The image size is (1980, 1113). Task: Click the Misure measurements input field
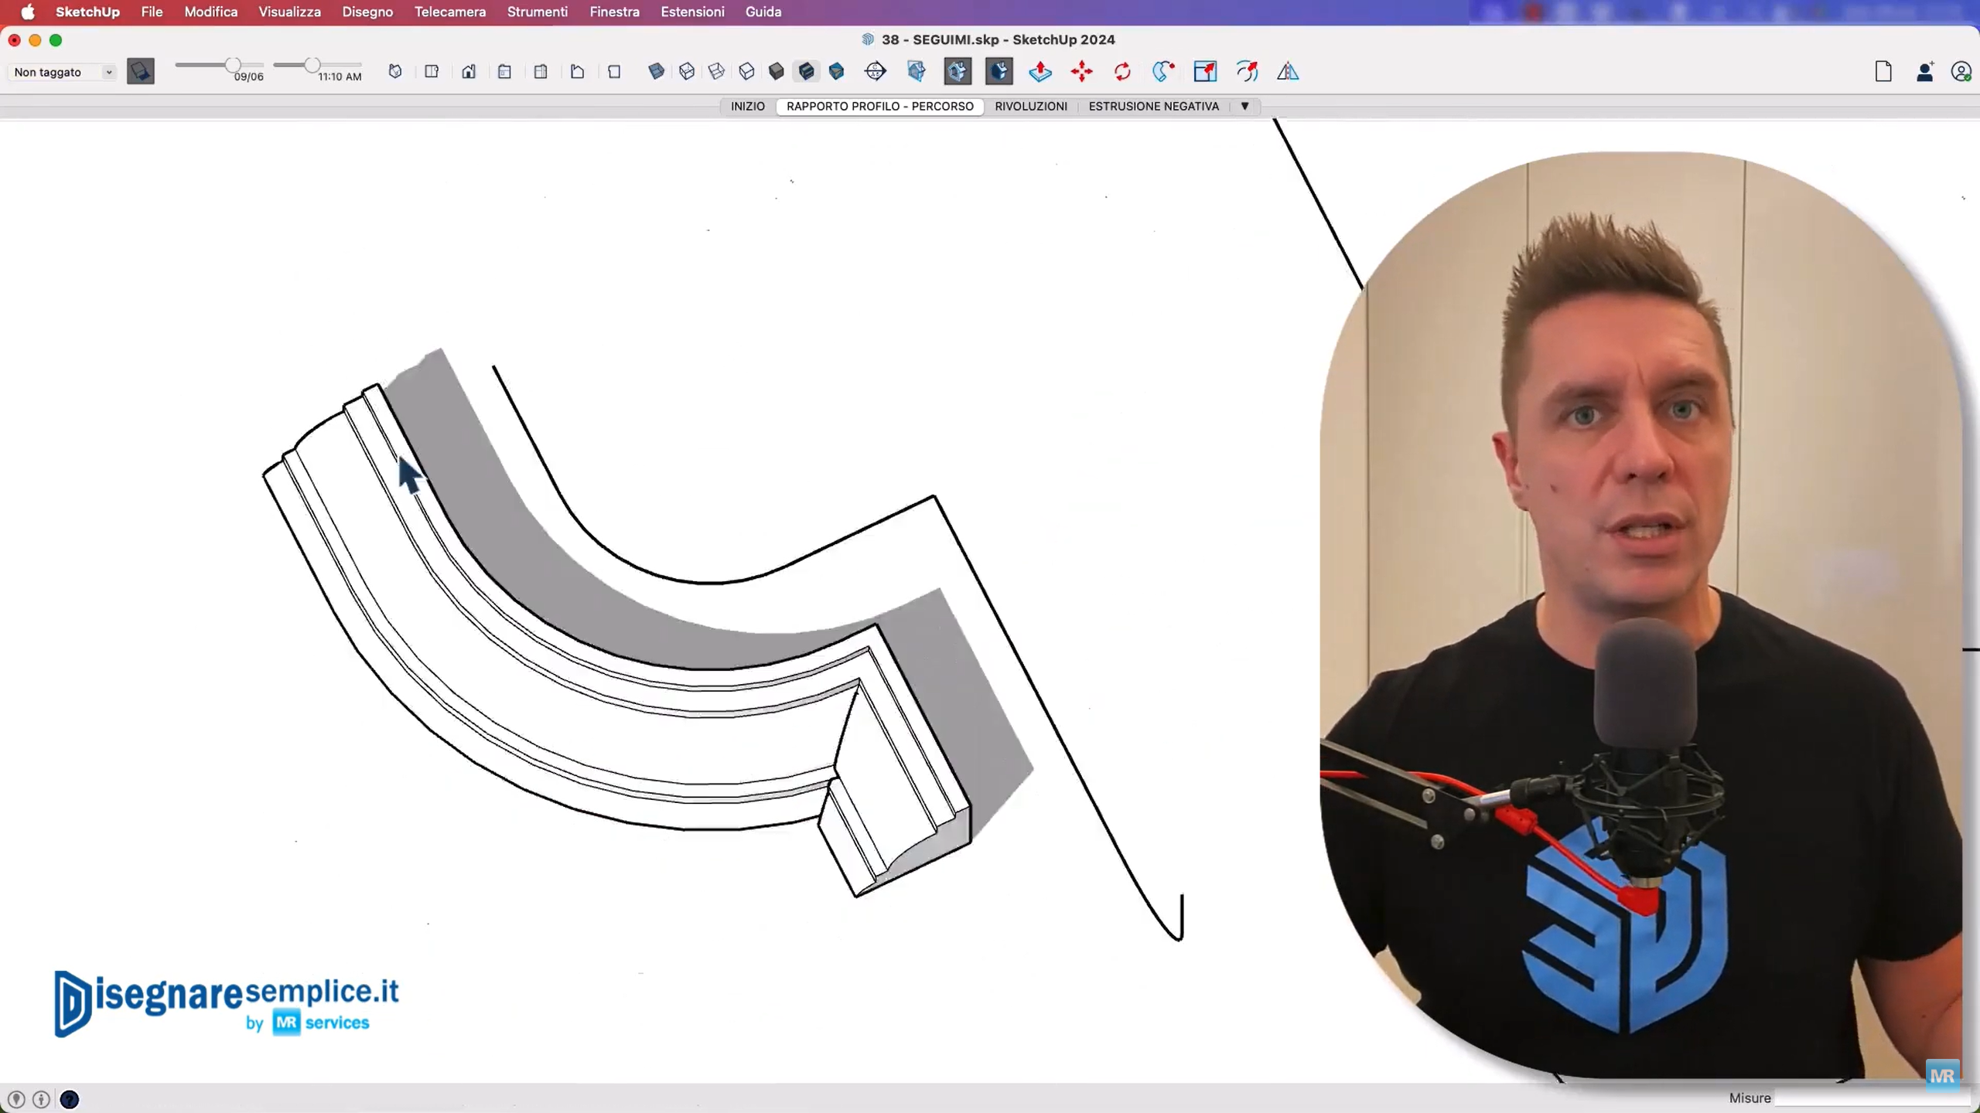click(1872, 1098)
